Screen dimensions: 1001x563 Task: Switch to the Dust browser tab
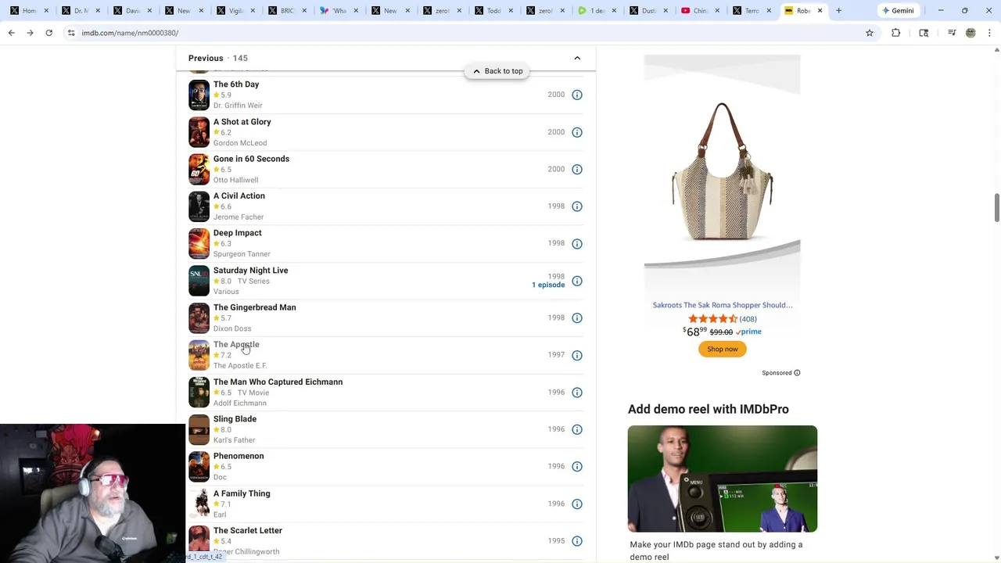[x=648, y=11]
